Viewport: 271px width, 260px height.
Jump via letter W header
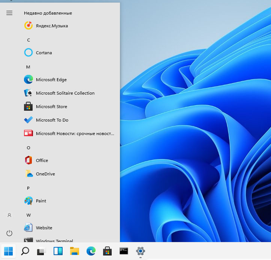(x=28, y=215)
